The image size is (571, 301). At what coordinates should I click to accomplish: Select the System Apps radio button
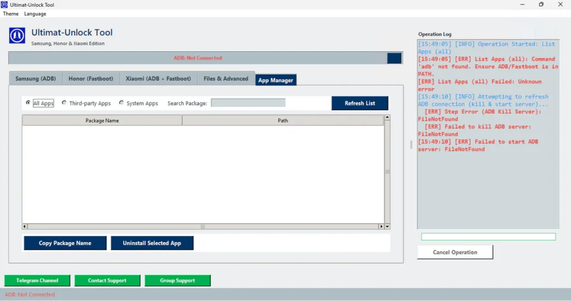coord(121,103)
